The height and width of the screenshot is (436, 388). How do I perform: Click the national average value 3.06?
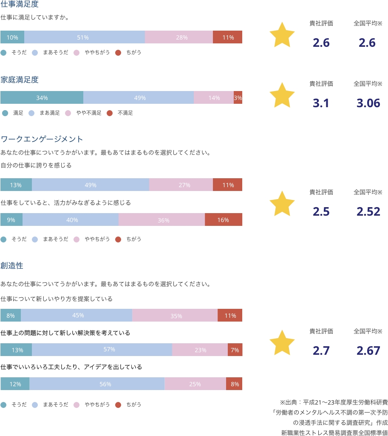pyautogui.click(x=368, y=103)
